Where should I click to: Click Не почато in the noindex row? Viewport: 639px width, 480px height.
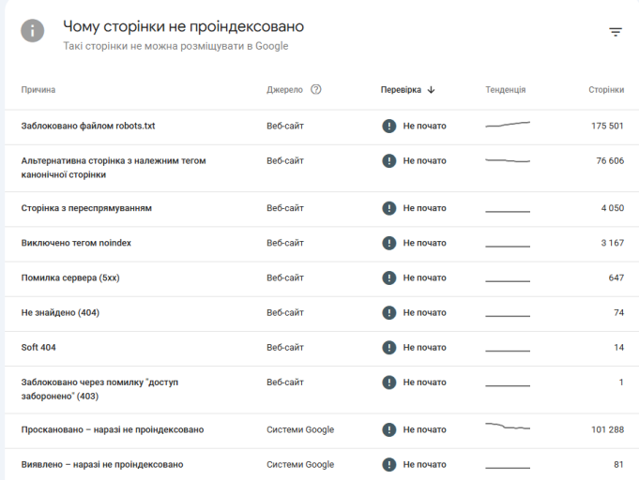click(x=425, y=243)
